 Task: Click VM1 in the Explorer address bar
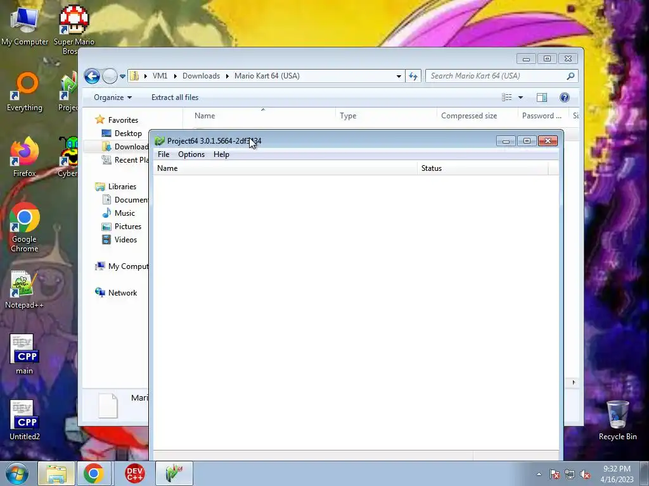[x=160, y=76]
